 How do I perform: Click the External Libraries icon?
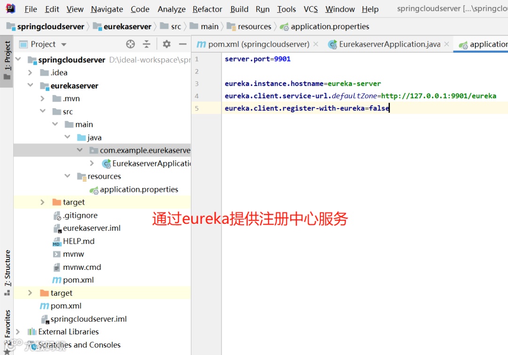(x=32, y=331)
